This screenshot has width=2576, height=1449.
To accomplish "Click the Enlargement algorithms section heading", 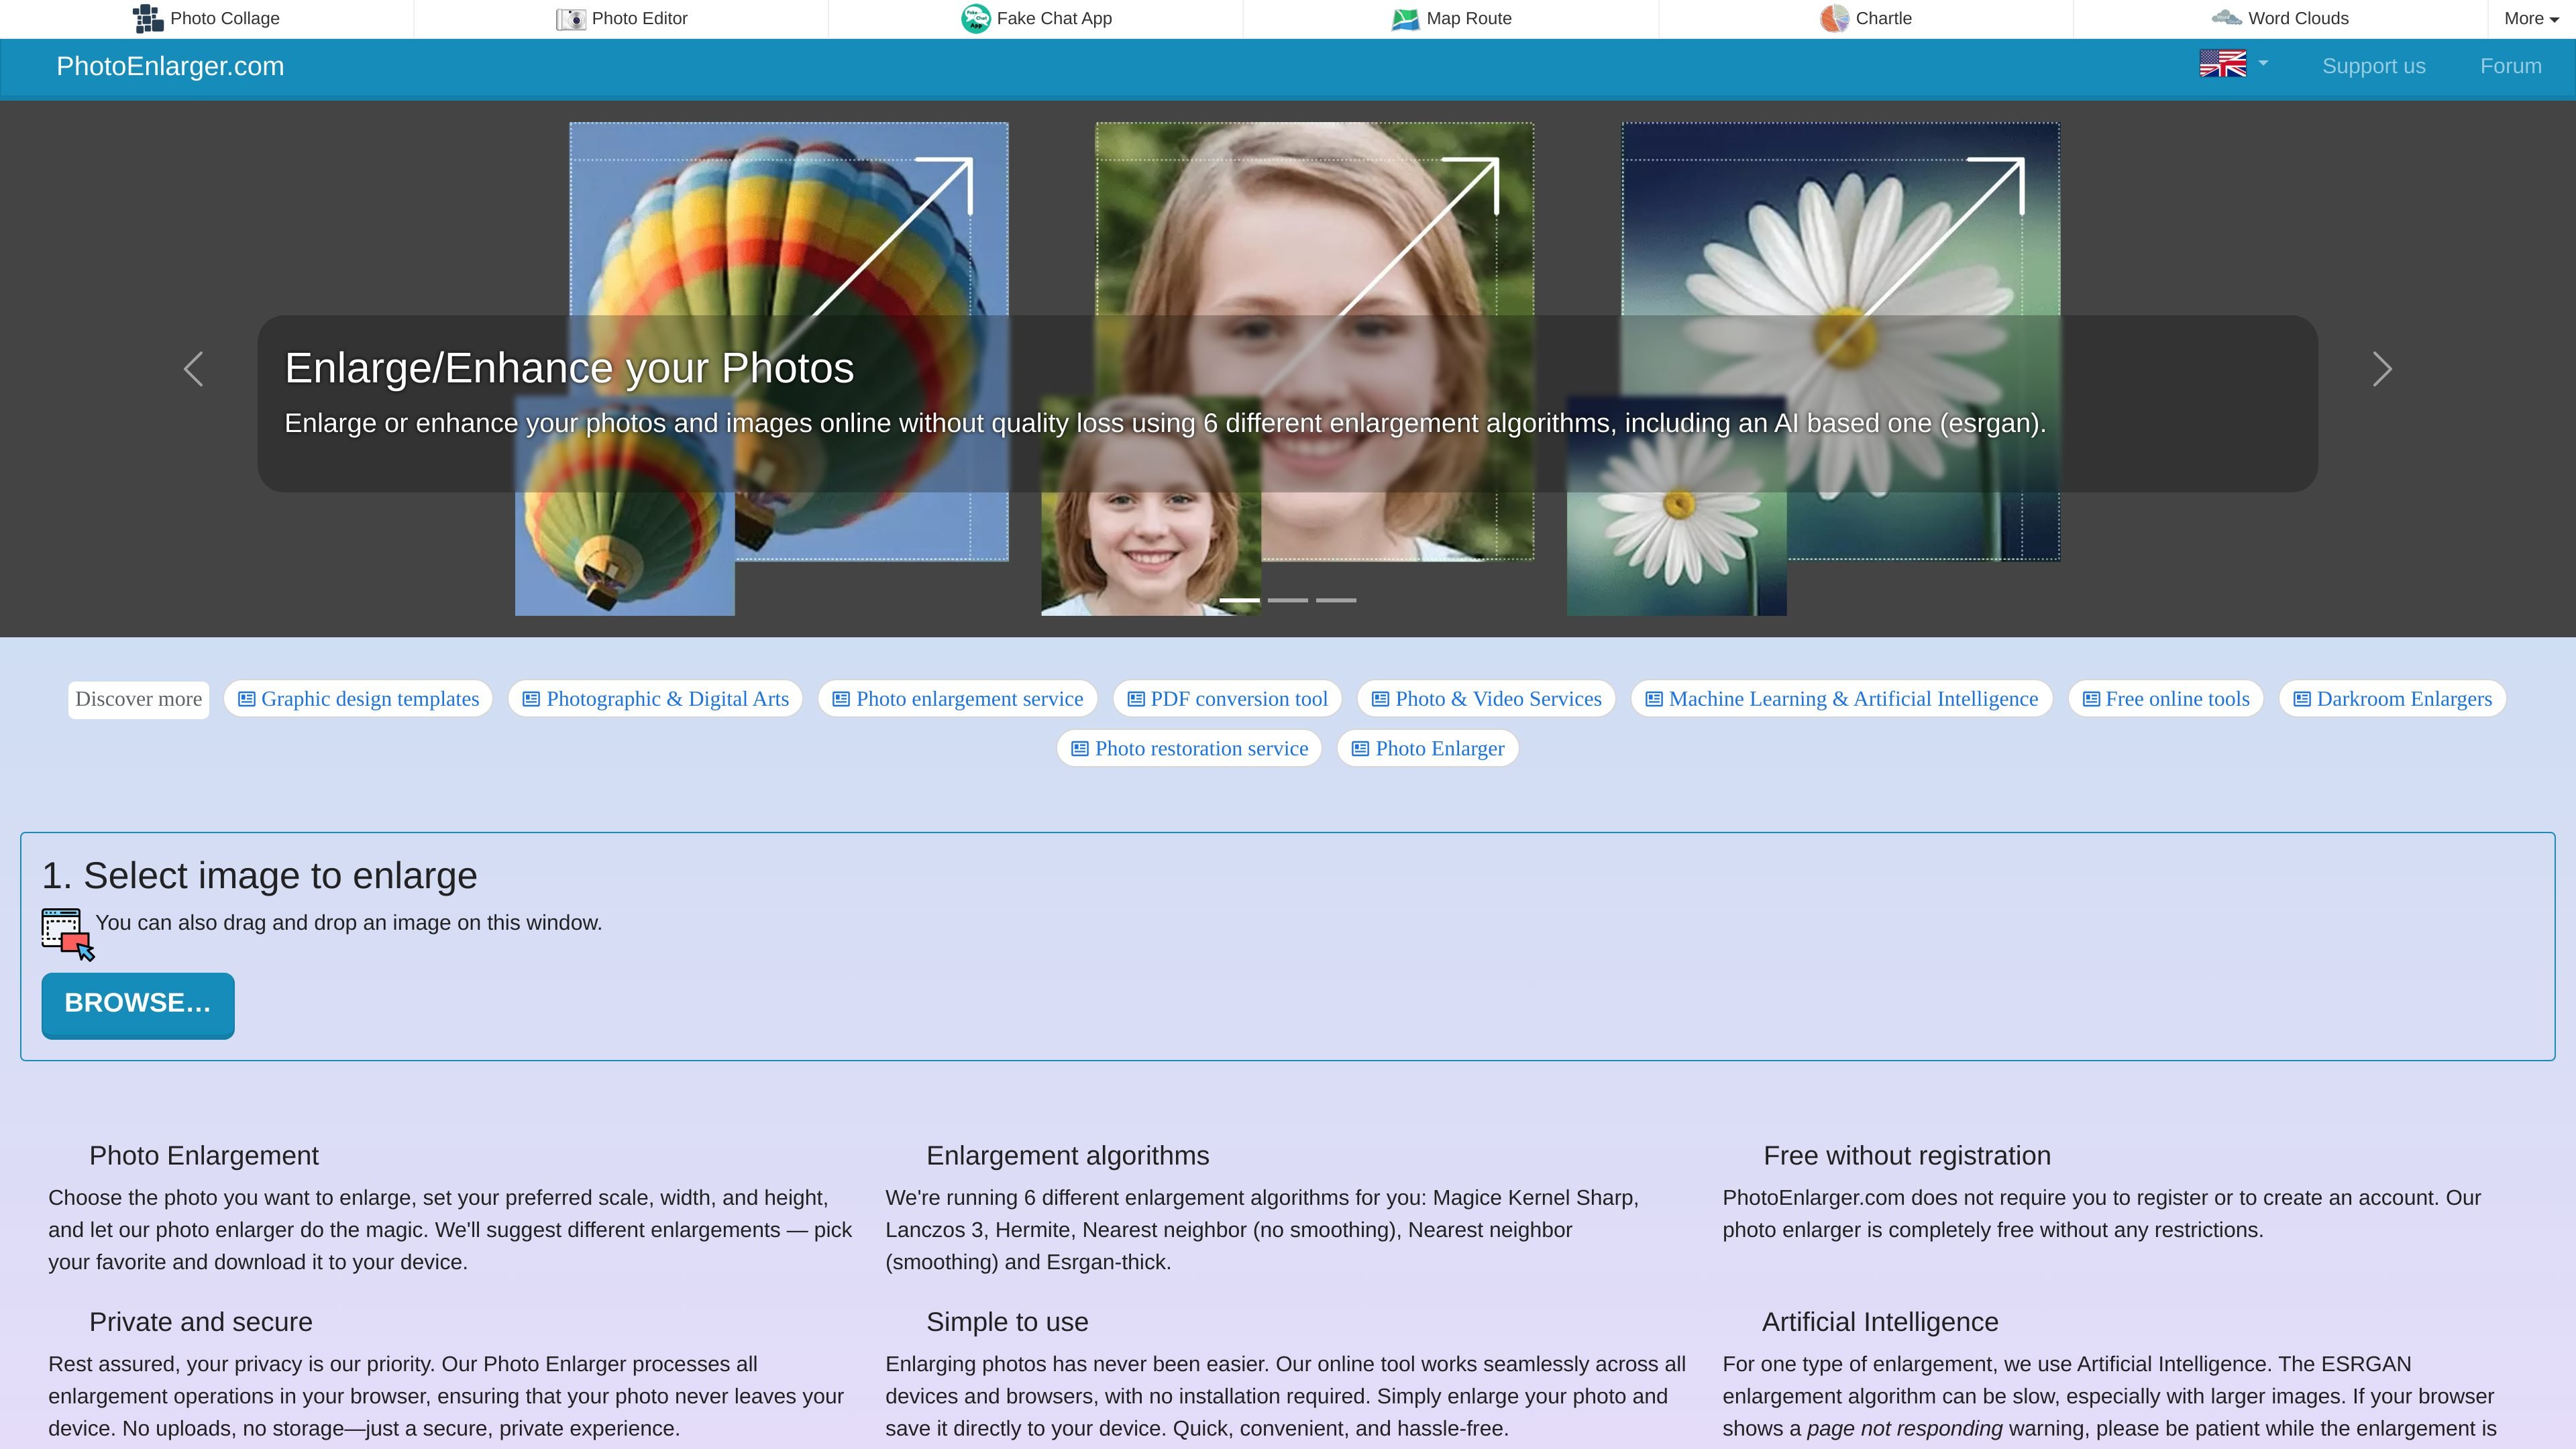I will [1067, 1156].
